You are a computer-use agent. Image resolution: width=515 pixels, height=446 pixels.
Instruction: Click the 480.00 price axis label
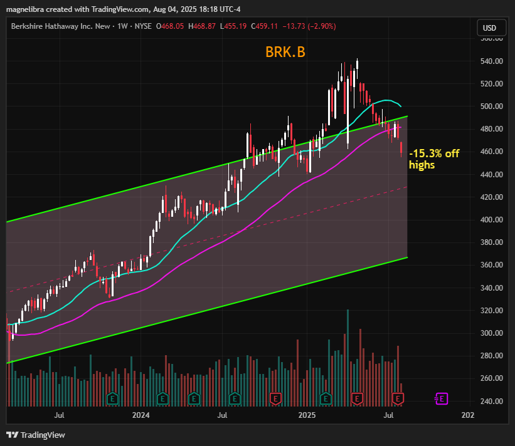(x=491, y=129)
